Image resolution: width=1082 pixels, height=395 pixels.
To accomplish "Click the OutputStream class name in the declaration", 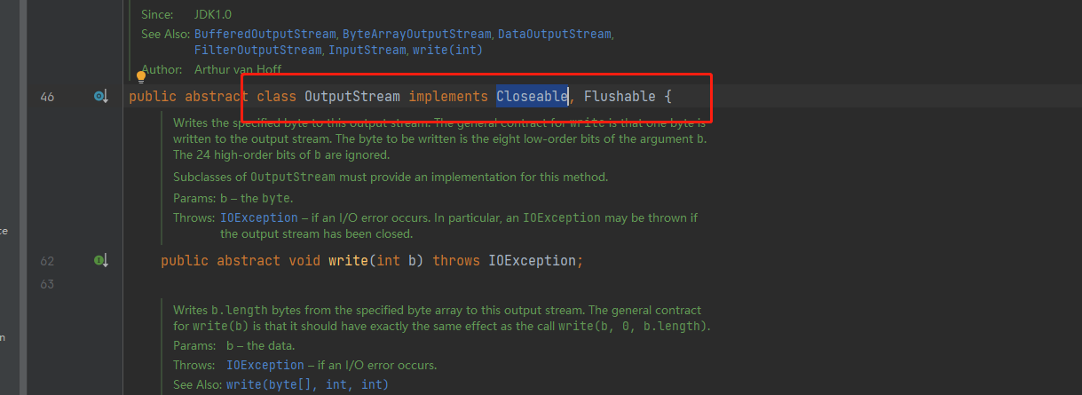I will [x=351, y=96].
